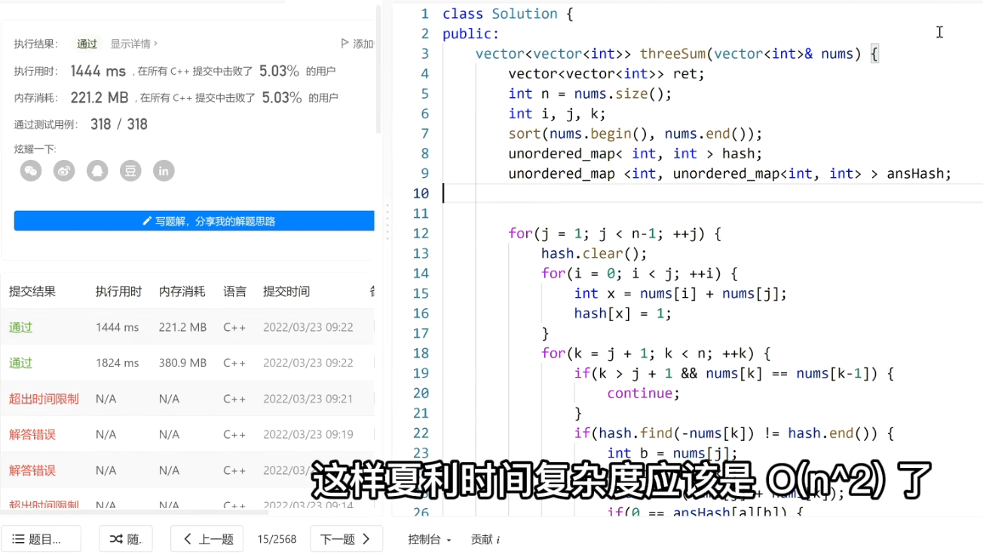Viewport: 983px width, 554px height.
Task: Share result via the Douban icon
Action: (x=130, y=170)
